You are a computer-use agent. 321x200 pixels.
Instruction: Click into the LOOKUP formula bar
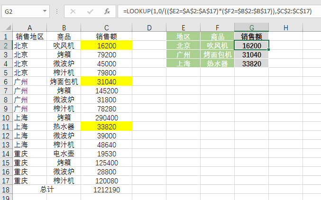[x=219, y=11]
